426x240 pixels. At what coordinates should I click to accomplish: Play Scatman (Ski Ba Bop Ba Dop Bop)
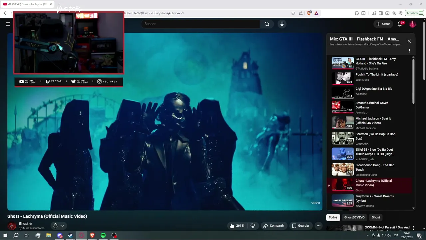pyautogui.click(x=369, y=138)
